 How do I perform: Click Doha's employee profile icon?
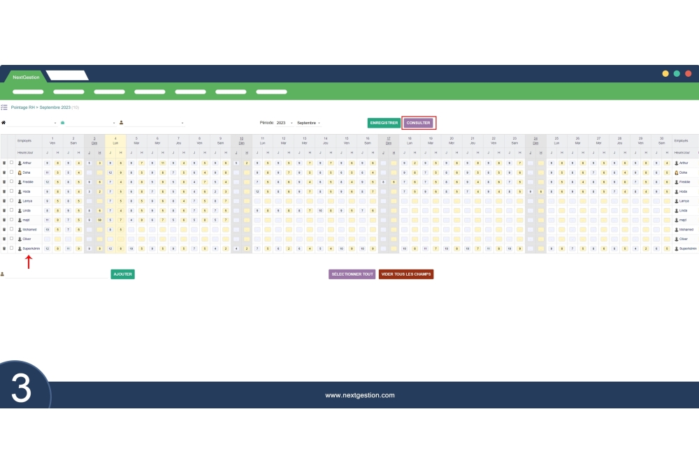click(20, 172)
